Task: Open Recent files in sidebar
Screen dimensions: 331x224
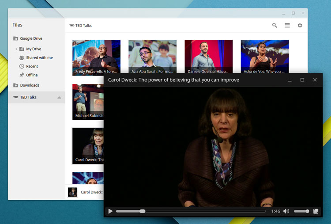Action: click(x=32, y=66)
